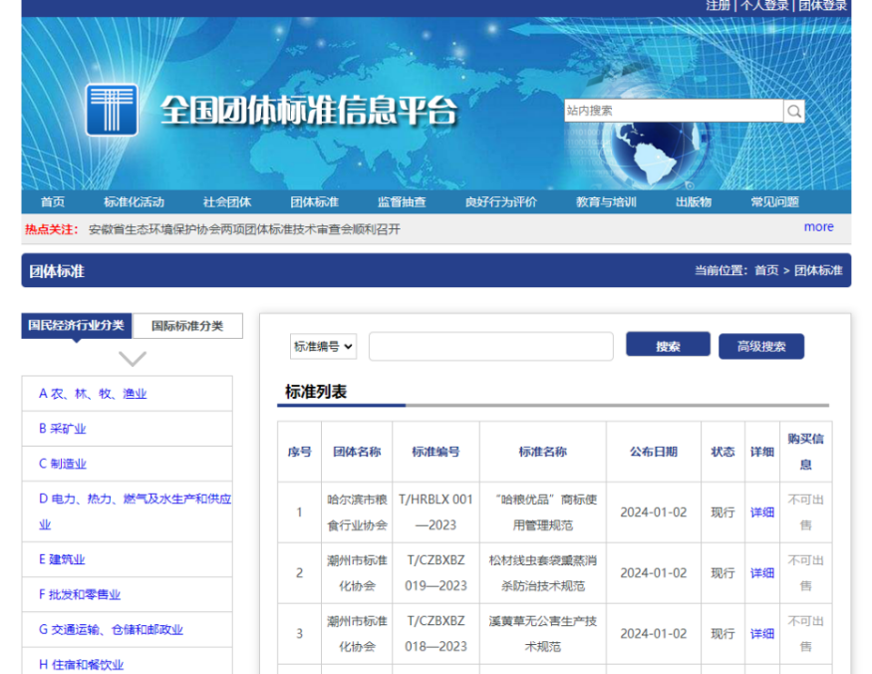This screenshot has width=872, height=674.
Task: Open the 标准编号 search type dropdown
Action: click(323, 346)
